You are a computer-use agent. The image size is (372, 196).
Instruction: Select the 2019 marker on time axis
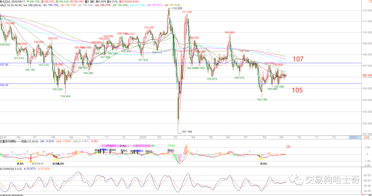coord(3,137)
